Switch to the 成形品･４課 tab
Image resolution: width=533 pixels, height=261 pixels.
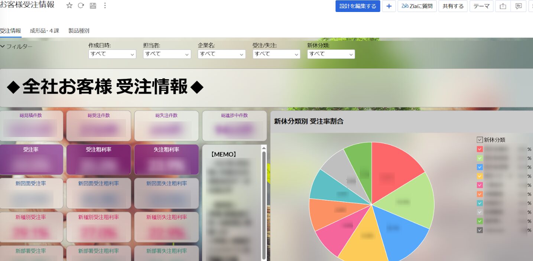point(45,31)
